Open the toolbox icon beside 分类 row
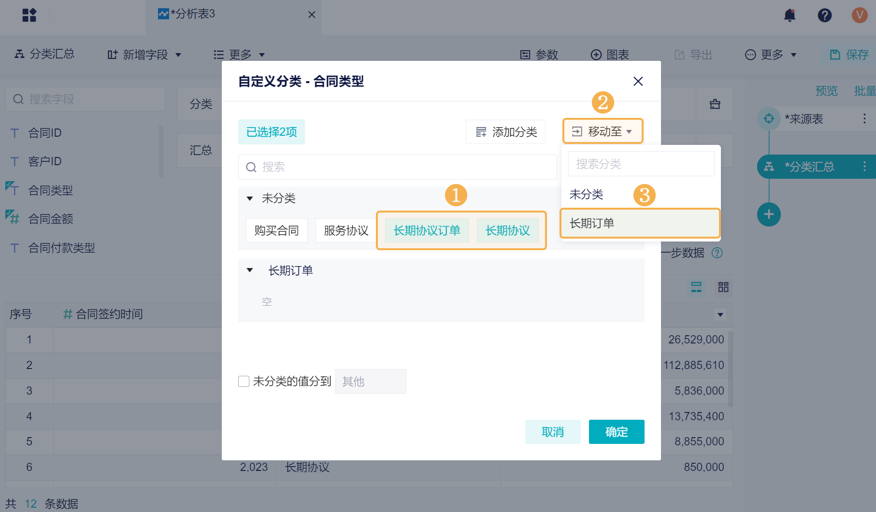This screenshot has width=876, height=512. 715,104
